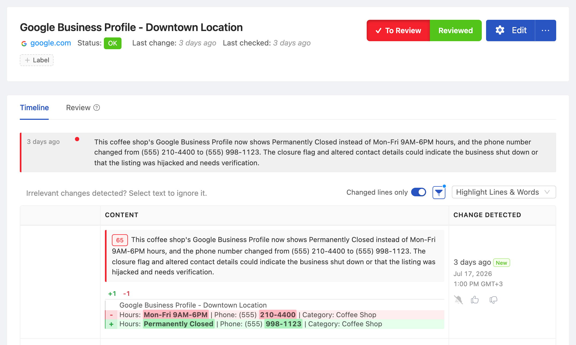Click the Jul 17, 2026 date
Image resolution: width=576 pixels, height=345 pixels.
point(473,274)
